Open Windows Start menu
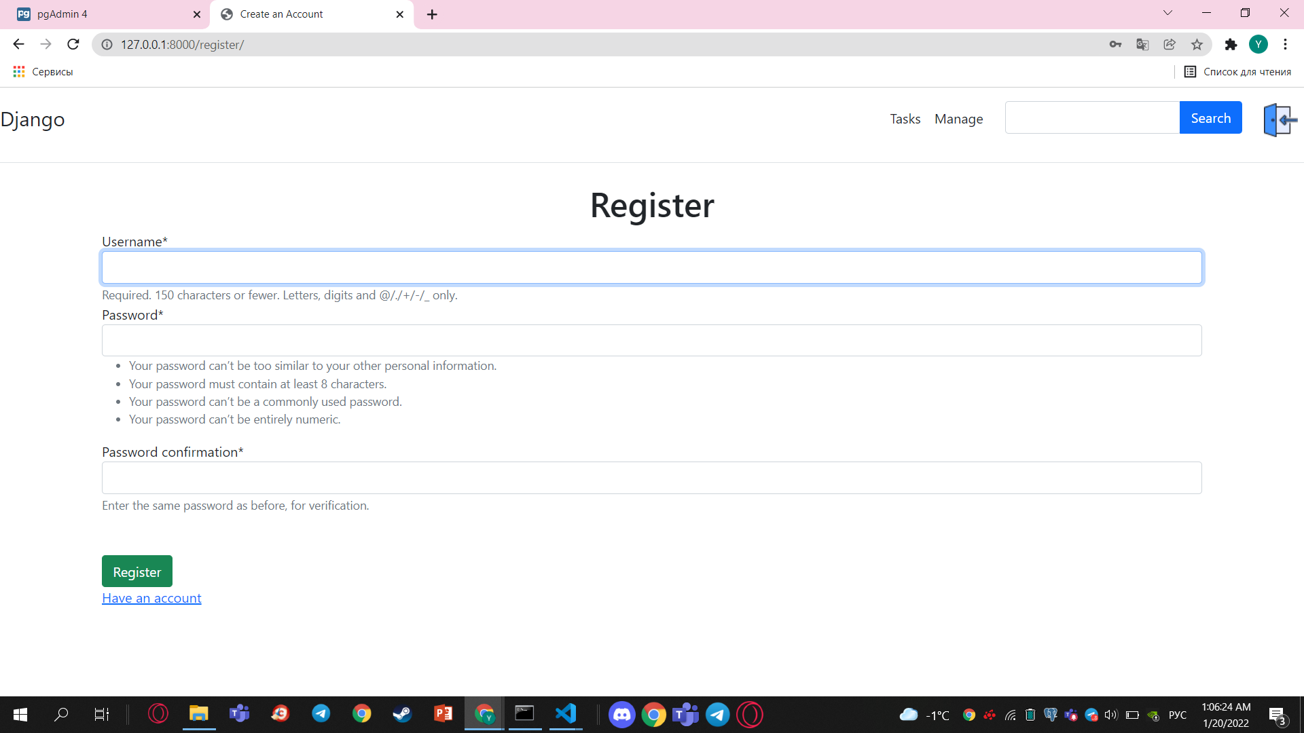This screenshot has width=1304, height=733. (x=20, y=714)
